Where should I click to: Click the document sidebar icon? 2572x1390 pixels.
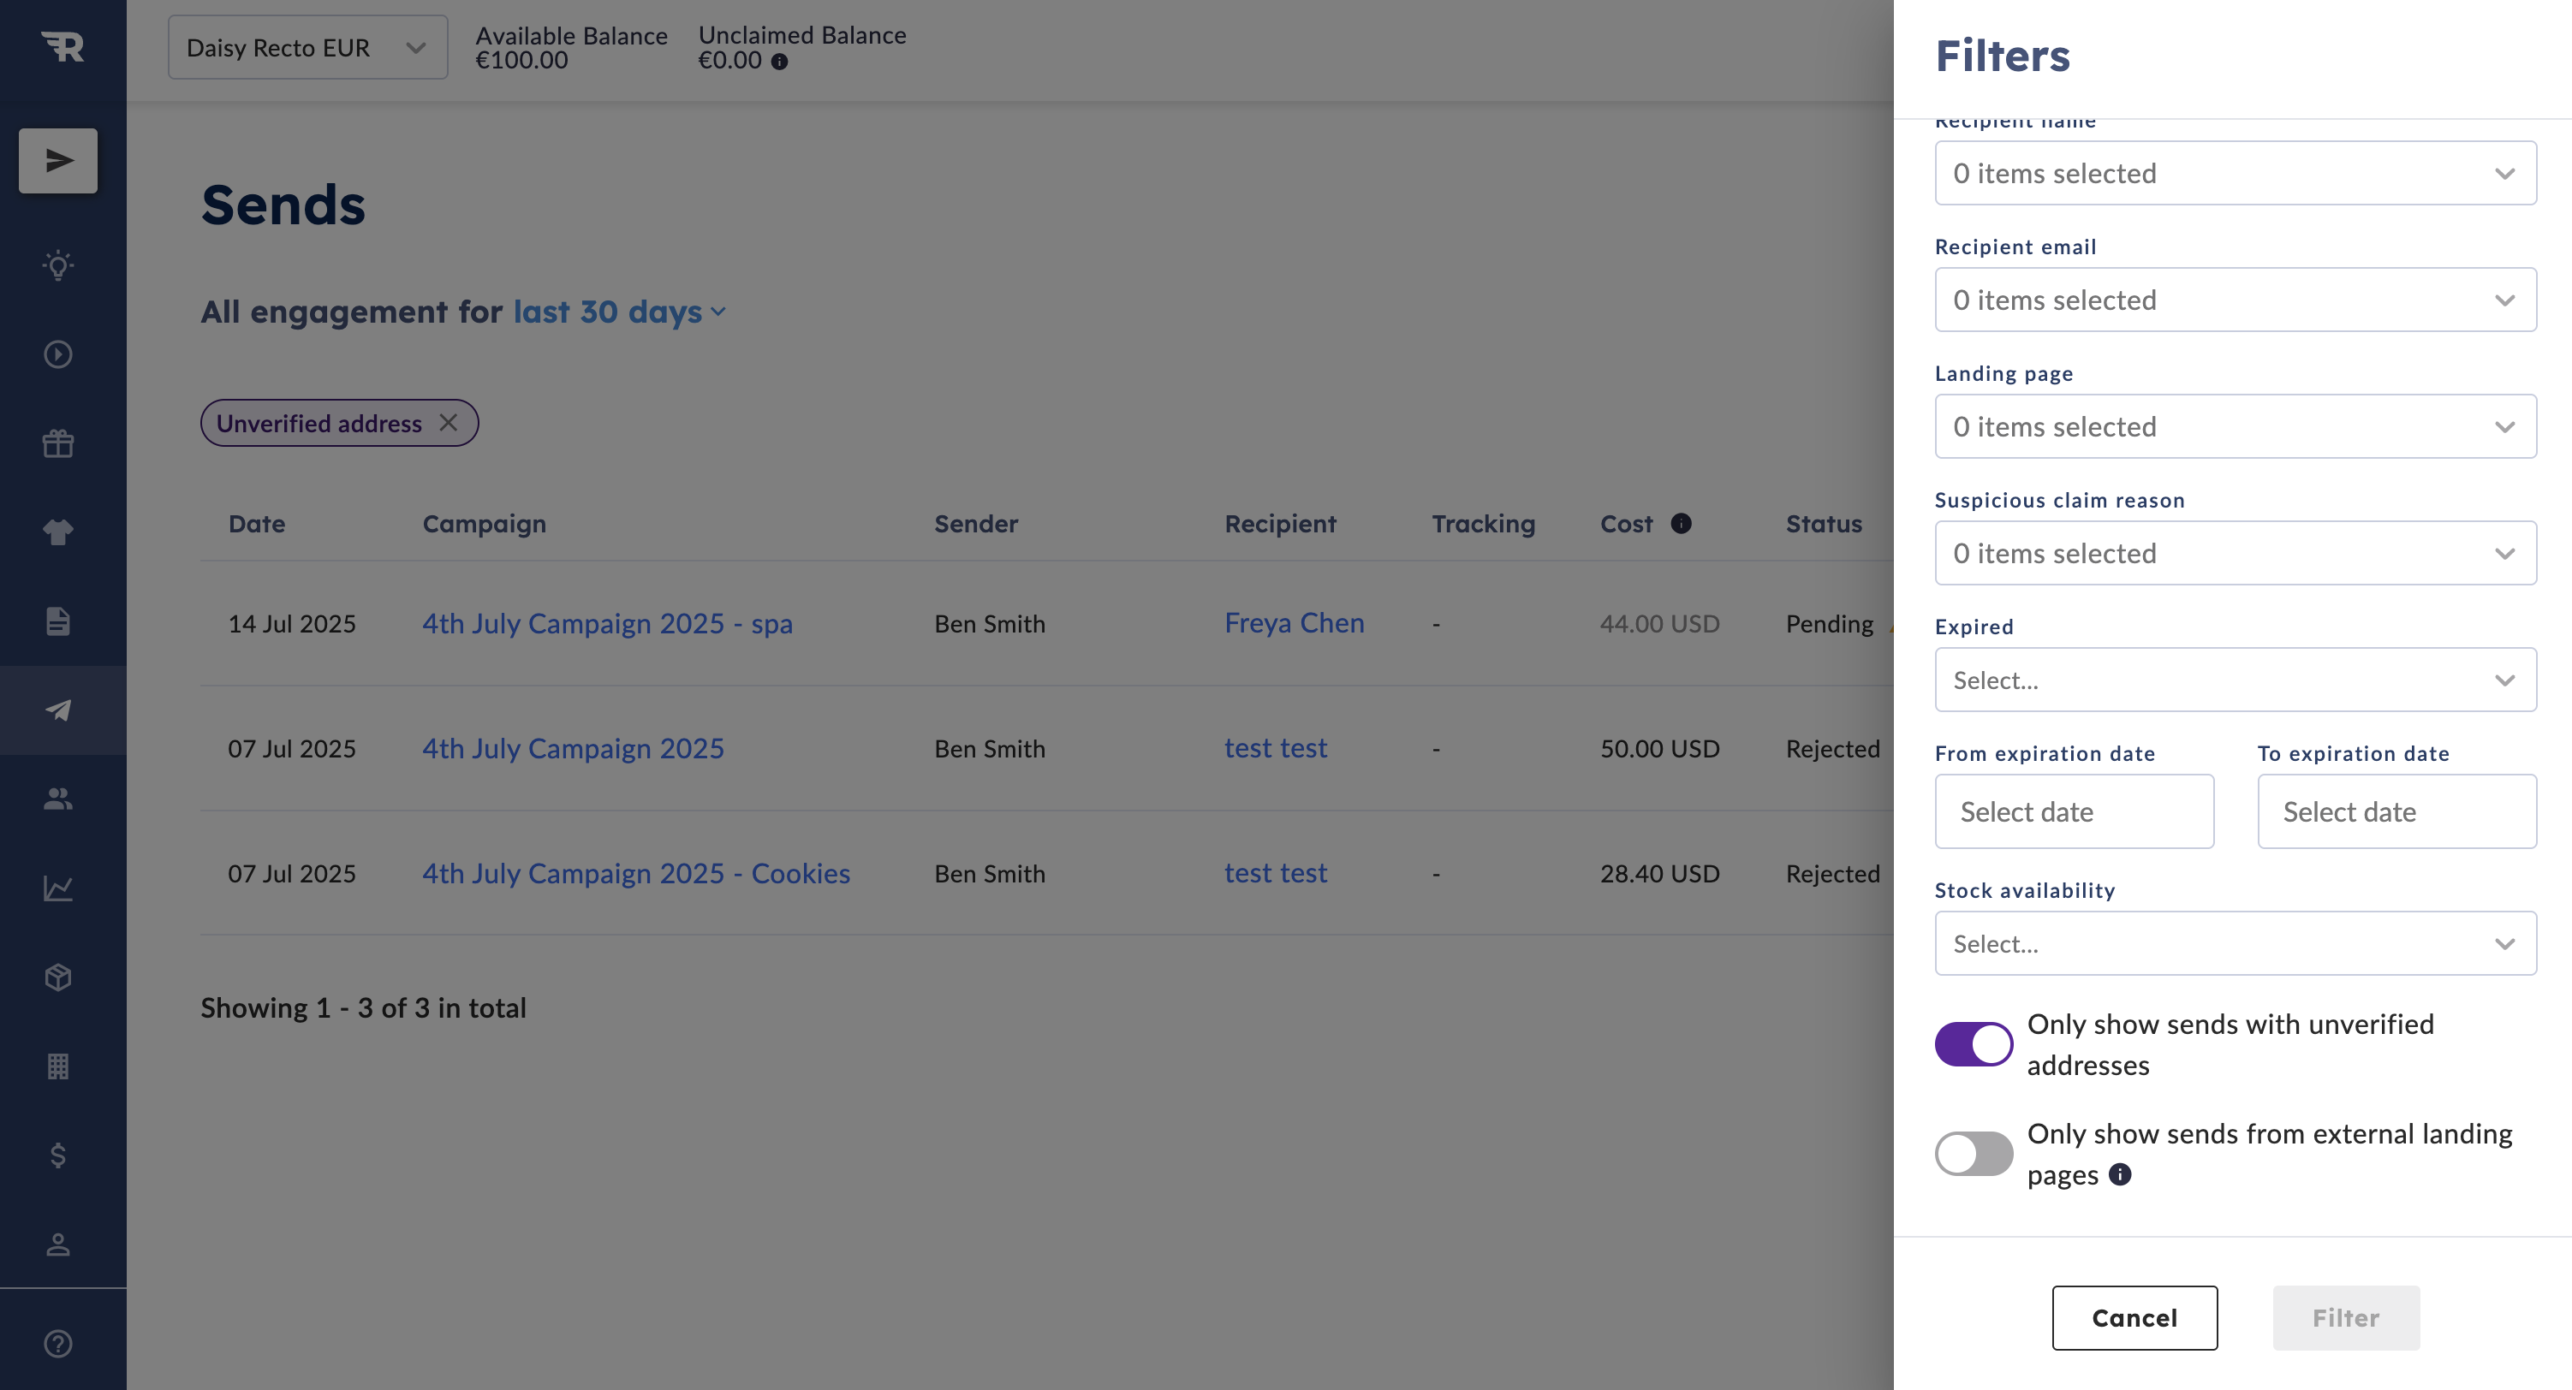coord(58,621)
